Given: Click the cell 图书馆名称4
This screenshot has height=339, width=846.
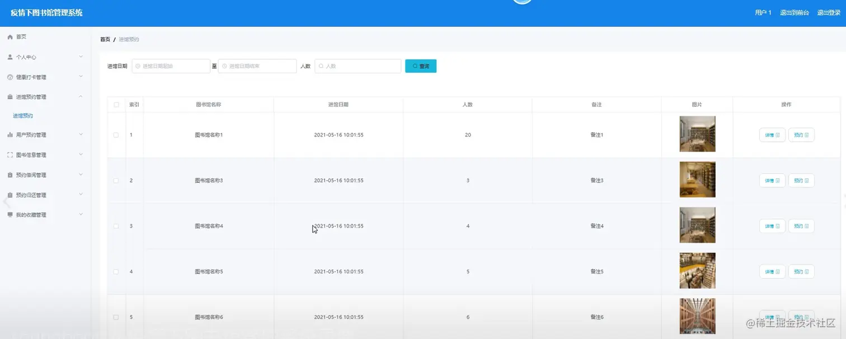Looking at the screenshot, I should (x=209, y=226).
